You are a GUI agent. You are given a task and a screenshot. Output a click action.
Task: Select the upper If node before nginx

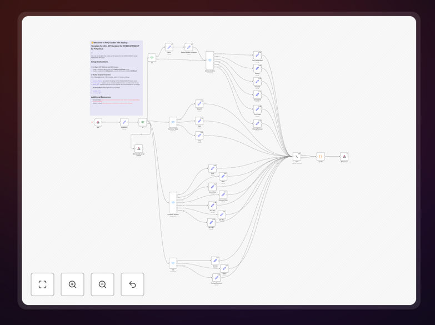pyautogui.click(x=152, y=58)
